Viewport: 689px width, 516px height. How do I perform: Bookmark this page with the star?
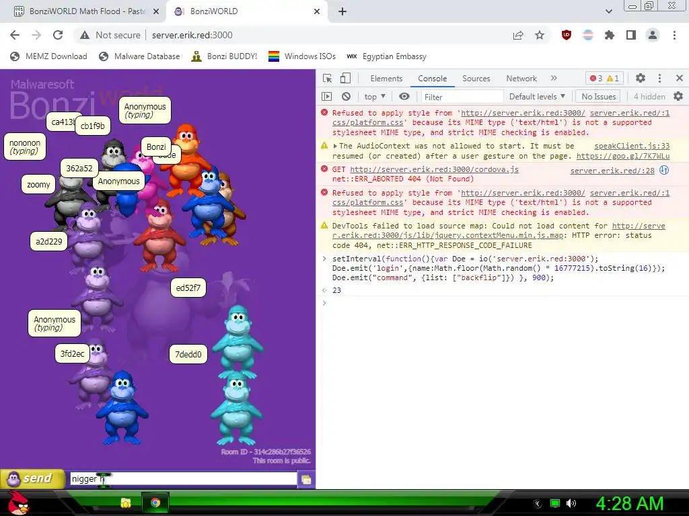tap(540, 35)
